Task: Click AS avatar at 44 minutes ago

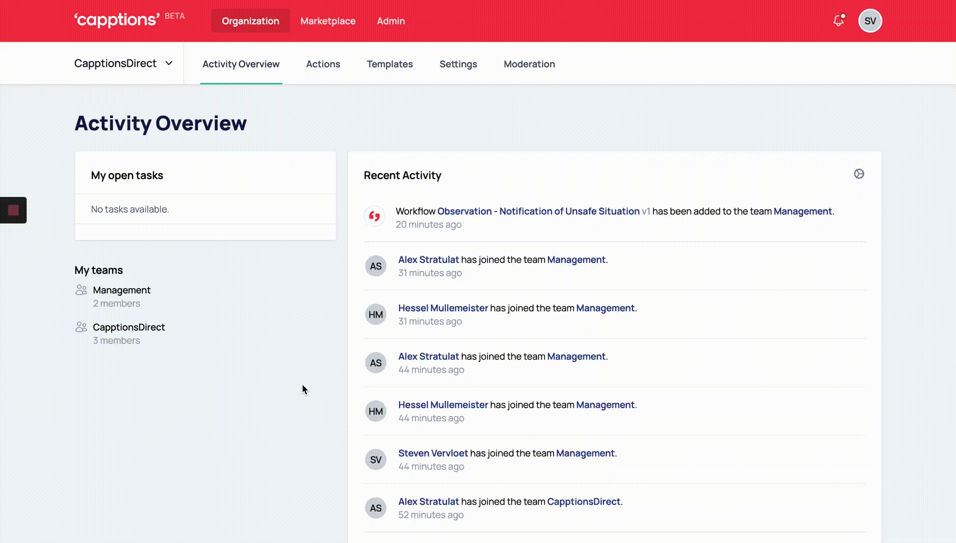Action: (376, 363)
